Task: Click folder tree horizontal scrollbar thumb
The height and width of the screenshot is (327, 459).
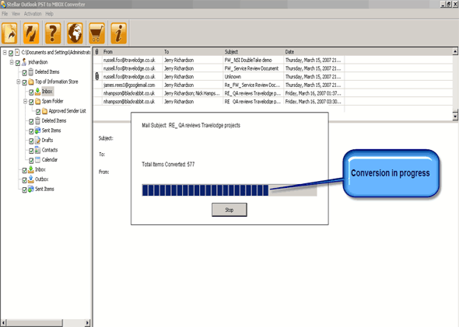Action: click(35, 323)
